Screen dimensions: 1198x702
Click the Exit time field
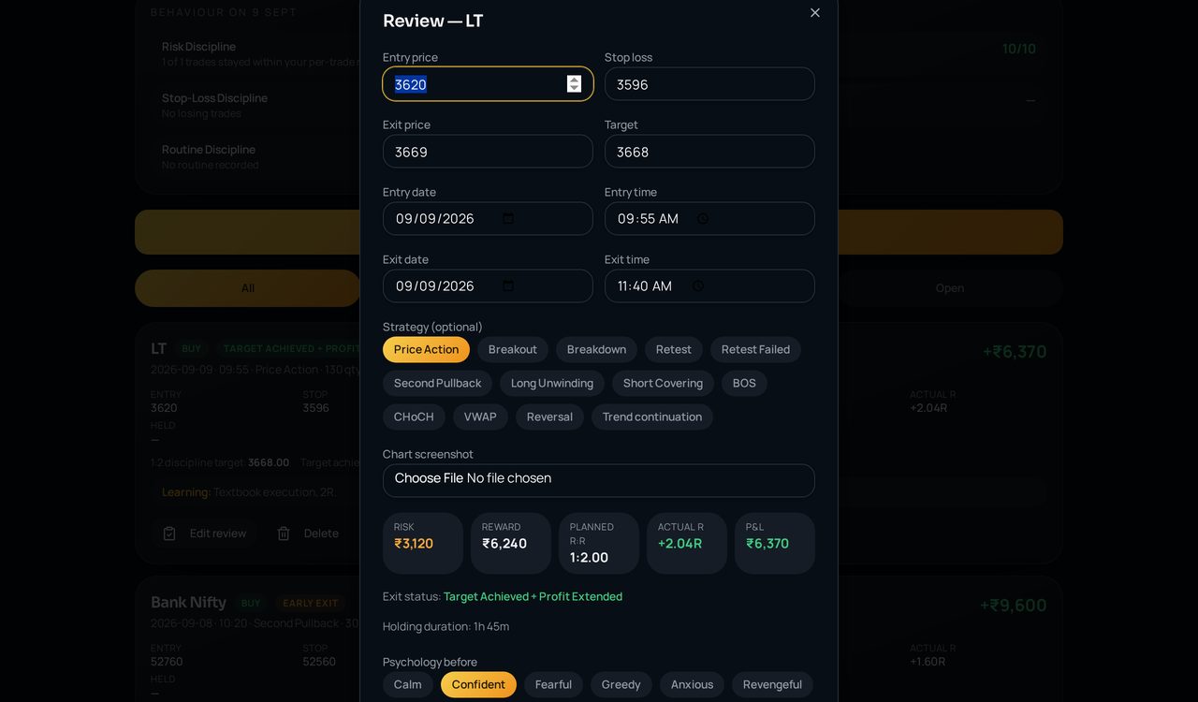709,285
